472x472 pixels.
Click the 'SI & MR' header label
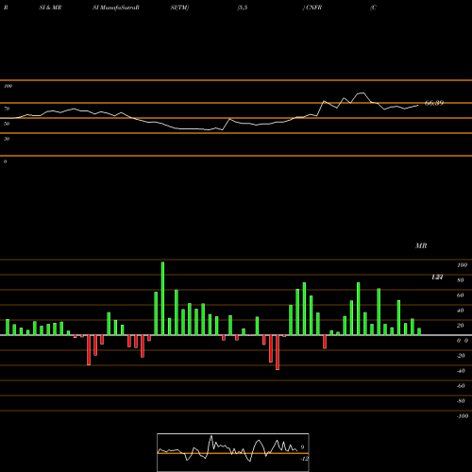click(x=50, y=8)
